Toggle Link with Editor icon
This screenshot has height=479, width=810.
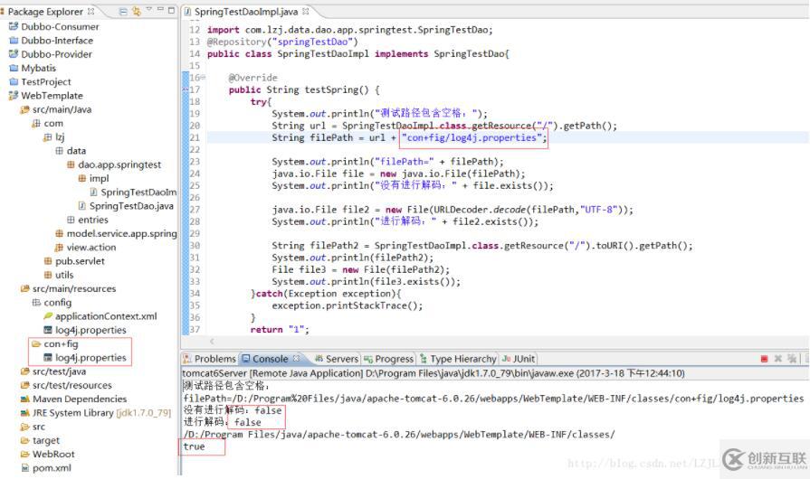click(x=137, y=12)
